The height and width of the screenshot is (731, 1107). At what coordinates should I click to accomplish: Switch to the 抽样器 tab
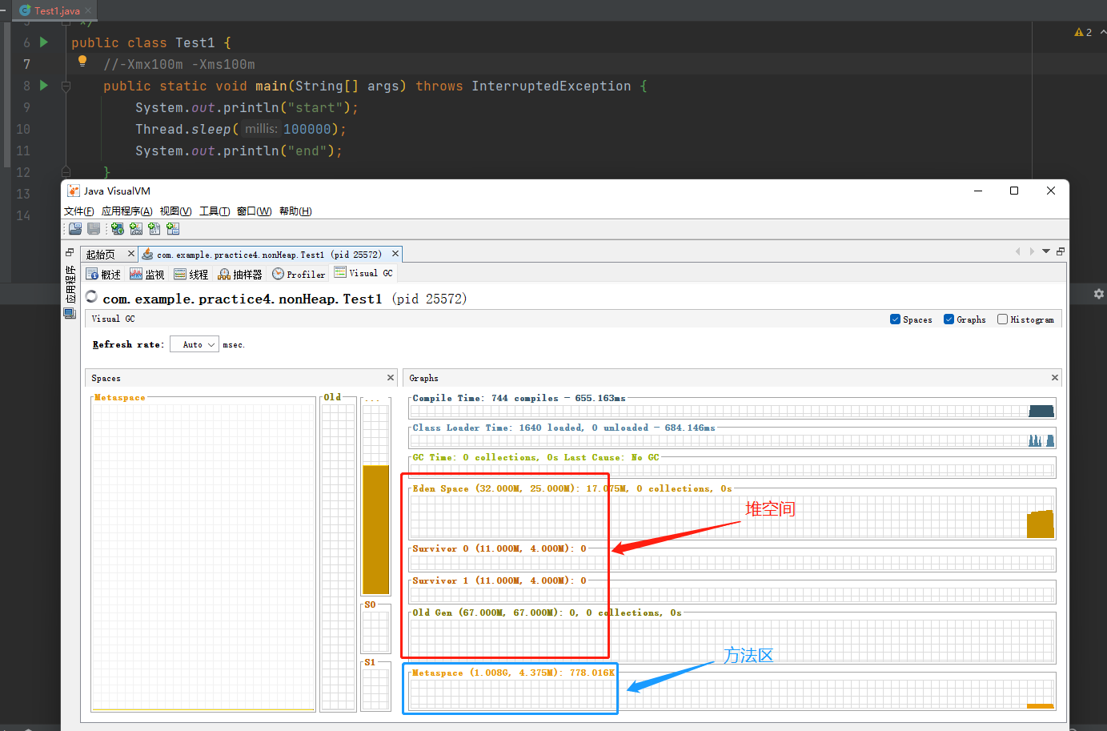tap(240, 274)
